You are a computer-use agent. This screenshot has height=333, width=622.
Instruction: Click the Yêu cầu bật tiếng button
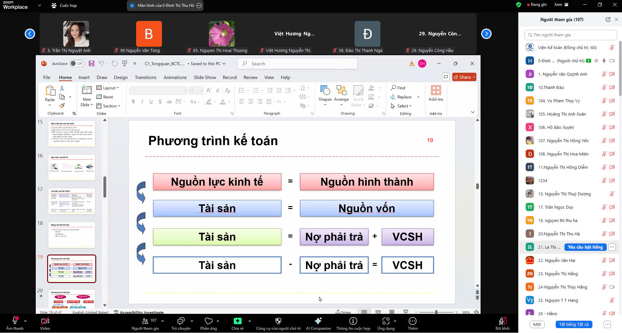pos(585,247)
